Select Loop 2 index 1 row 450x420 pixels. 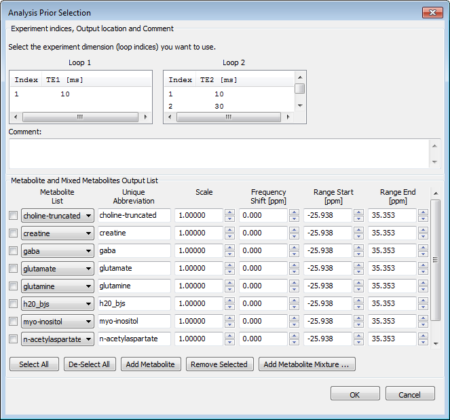pos(229,94)
